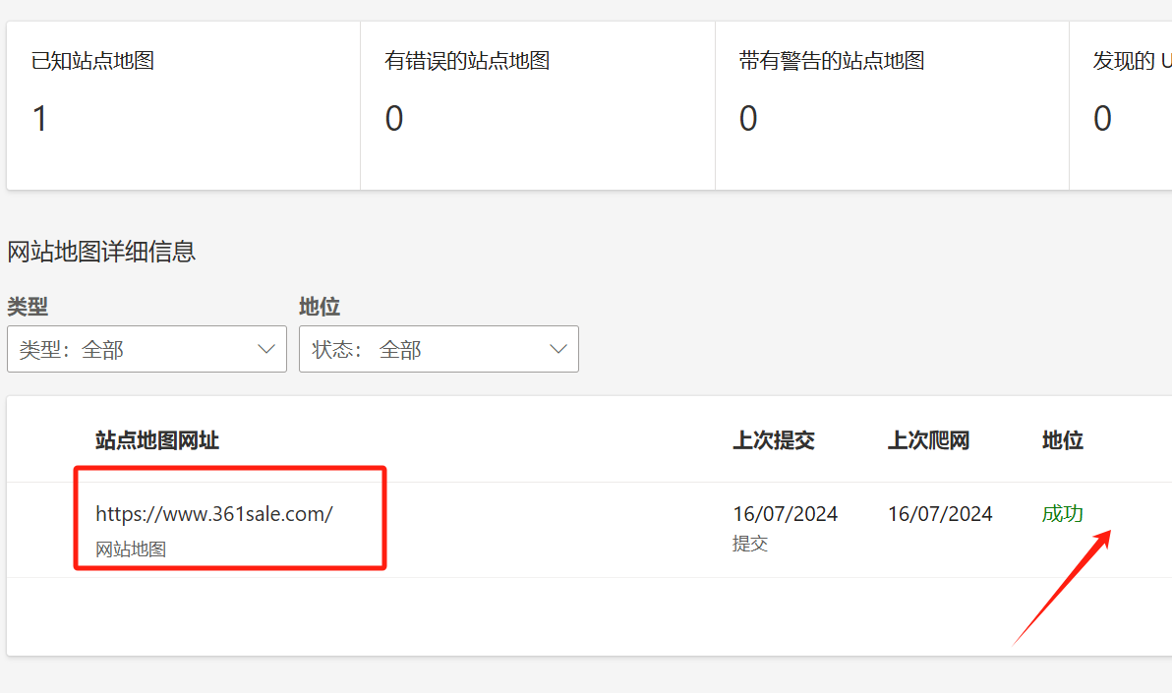
Task: Click the 提交 label under the last-submitted date
Action: 749,544
